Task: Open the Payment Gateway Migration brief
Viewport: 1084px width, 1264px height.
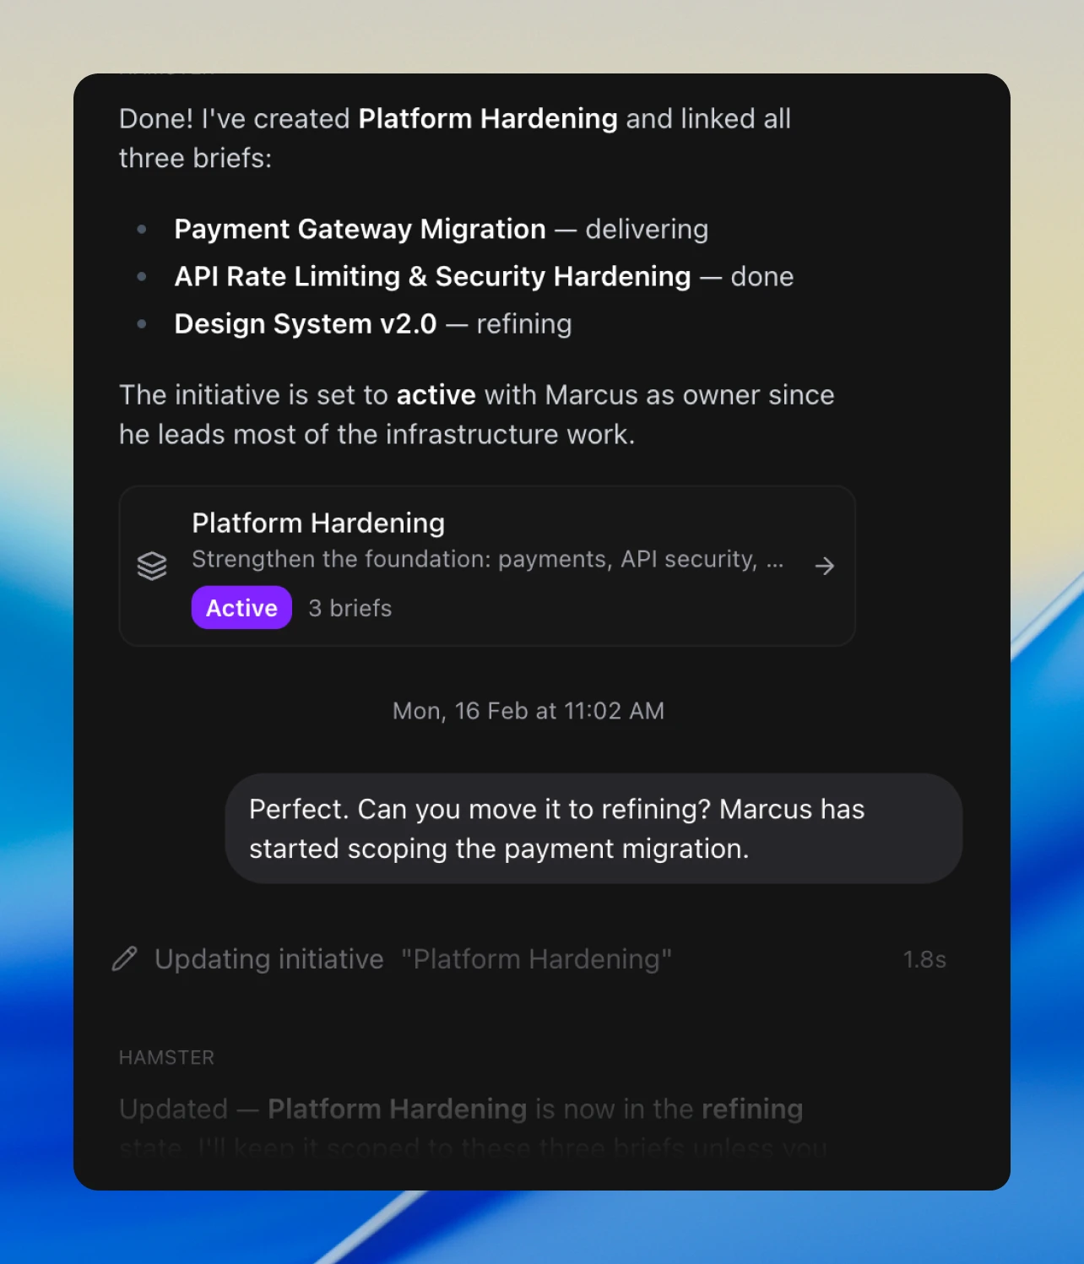Action: click(x=360, y=230)
